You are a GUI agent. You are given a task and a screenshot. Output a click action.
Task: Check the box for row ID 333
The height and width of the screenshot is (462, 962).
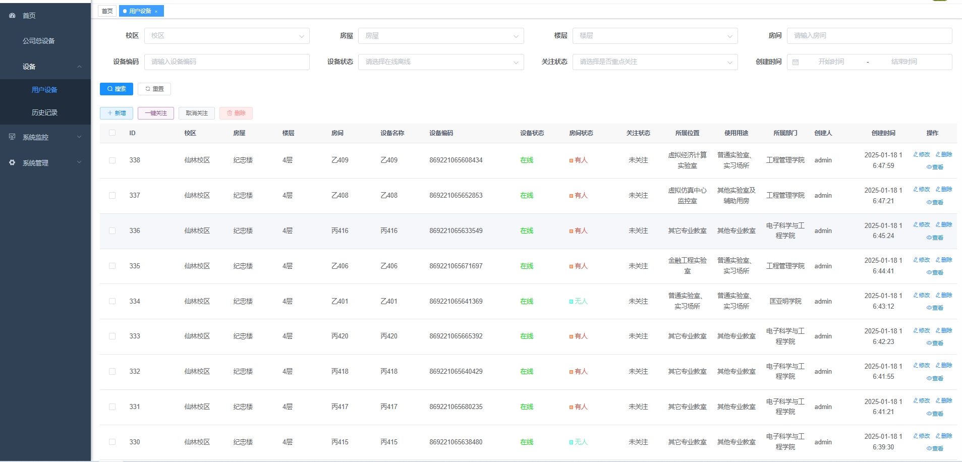[x=112, y=336]
